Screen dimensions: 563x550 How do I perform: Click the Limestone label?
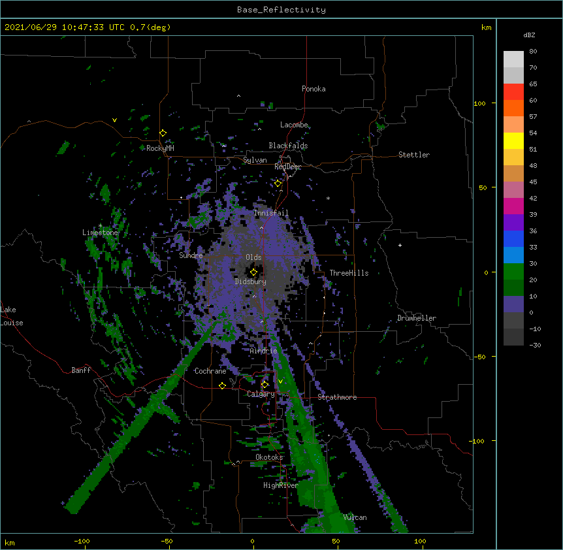pos(100,233)
